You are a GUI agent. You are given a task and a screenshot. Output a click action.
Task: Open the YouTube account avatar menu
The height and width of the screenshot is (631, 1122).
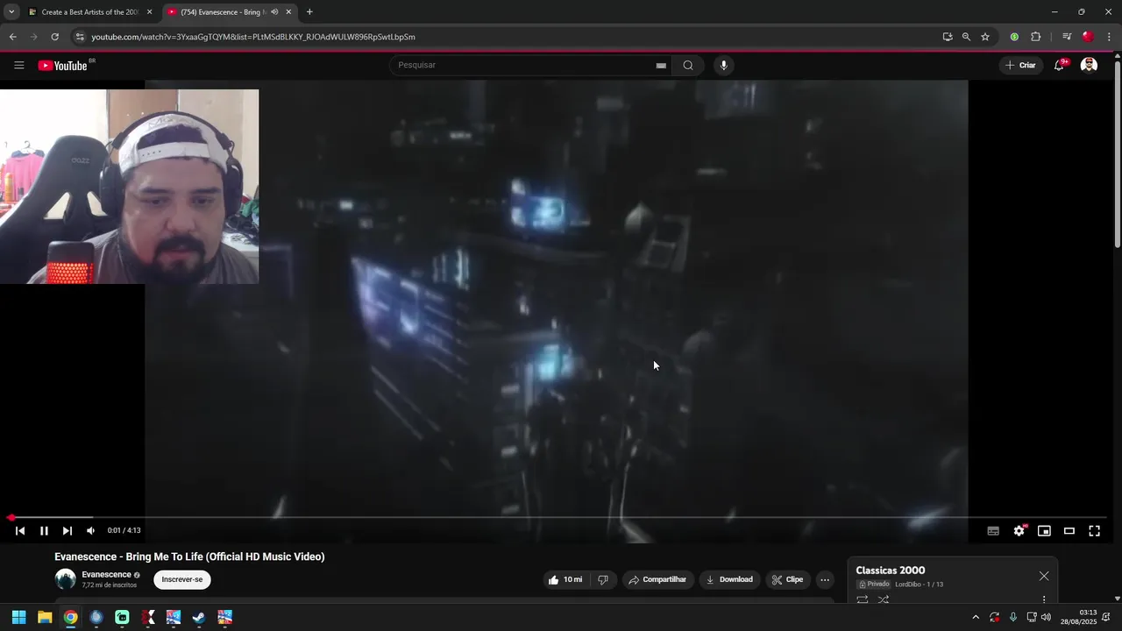1089,65
